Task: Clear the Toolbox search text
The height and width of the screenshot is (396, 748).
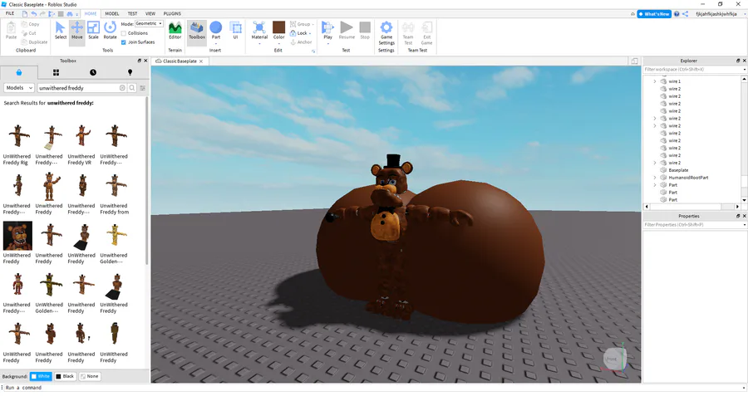Action: point(122,88)
